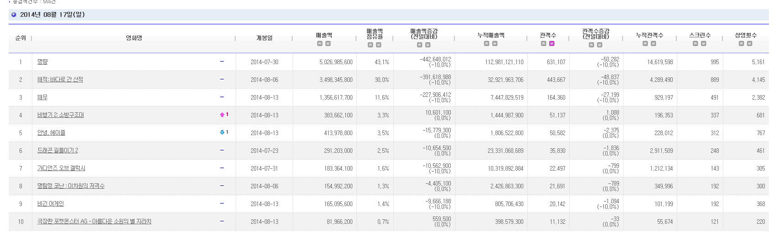Click the blue bullet icon beside the date heading
The image size is (773, 232).
[x=14, y=15]
